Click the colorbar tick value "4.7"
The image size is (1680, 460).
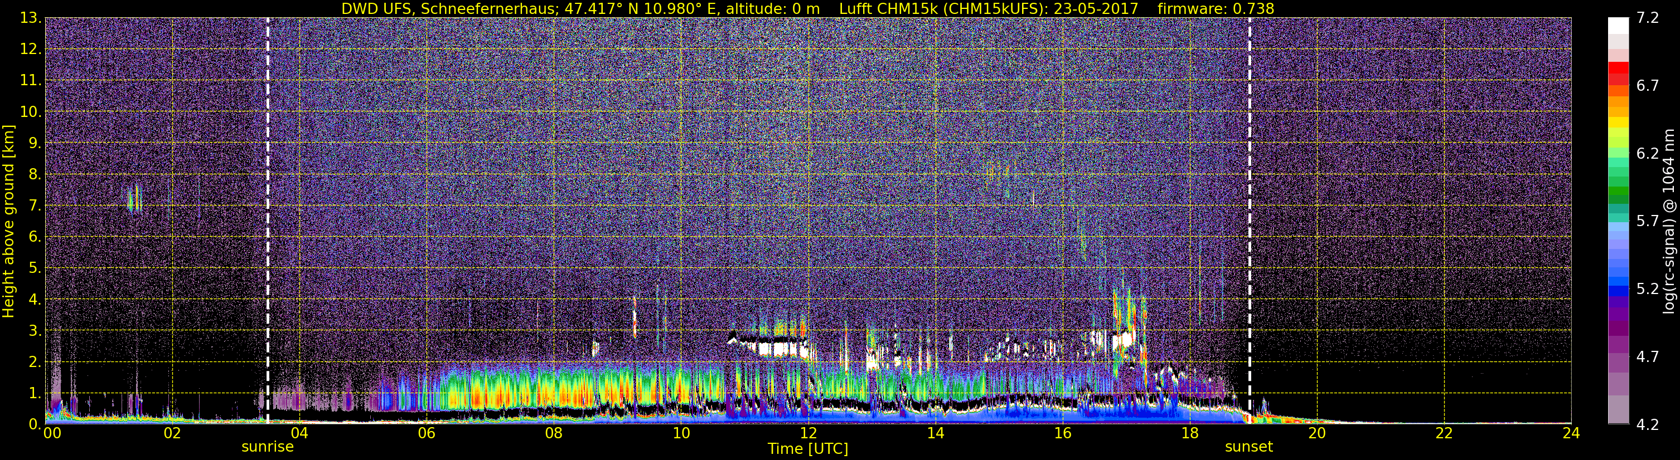point(1648,357)
